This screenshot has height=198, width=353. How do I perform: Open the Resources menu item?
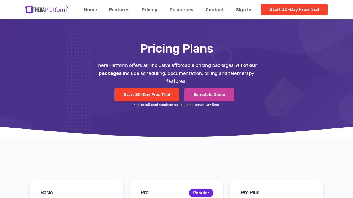coord(181,10)
